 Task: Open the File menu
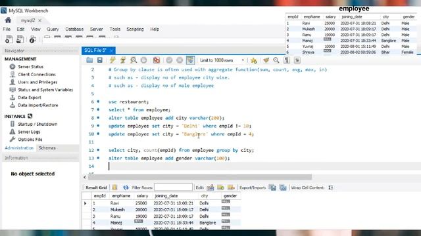coord(7,29)
